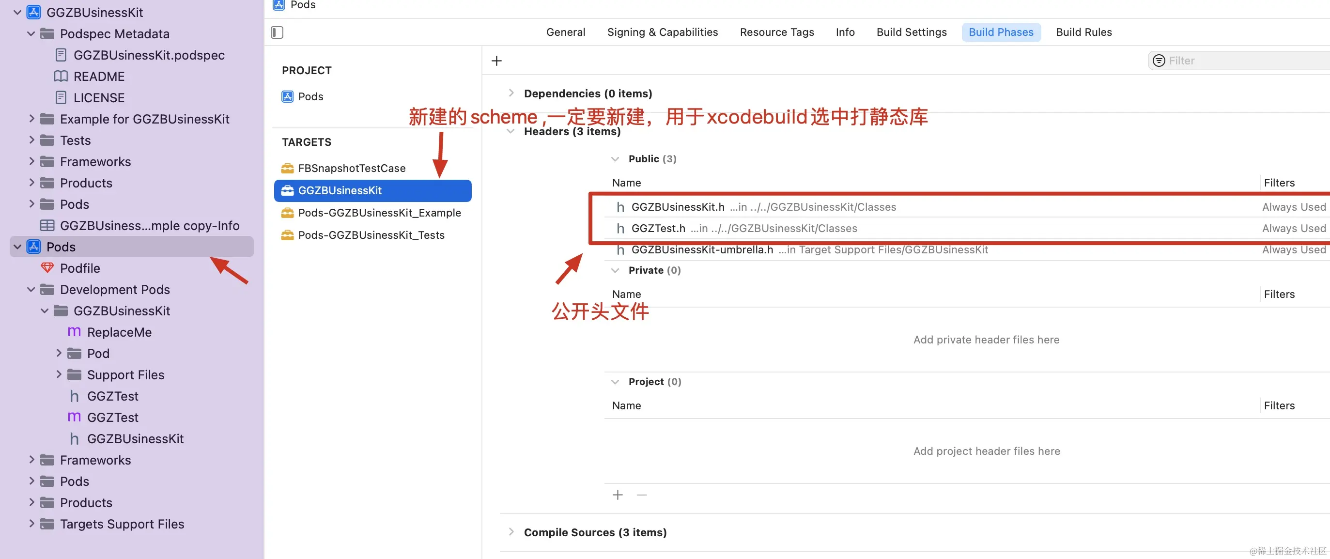Screen dimensions: 1330x559
Task: Switch to the General tab
Action: [x=566, y=32]
